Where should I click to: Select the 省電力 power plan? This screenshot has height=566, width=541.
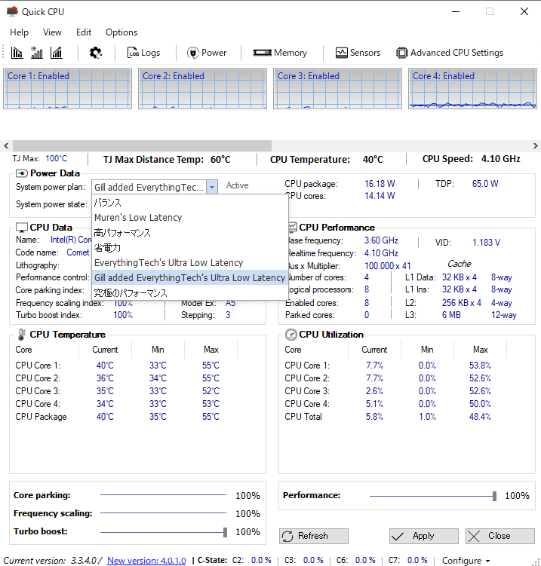point(190,248)
